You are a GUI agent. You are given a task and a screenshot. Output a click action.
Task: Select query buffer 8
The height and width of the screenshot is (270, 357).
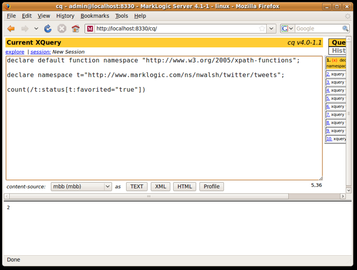coord(328,122)
